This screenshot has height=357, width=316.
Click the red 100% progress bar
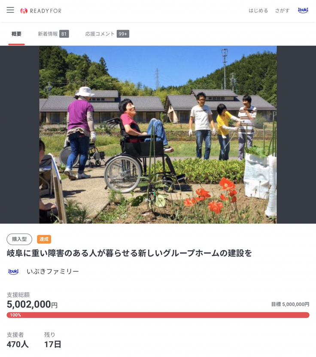158,315
